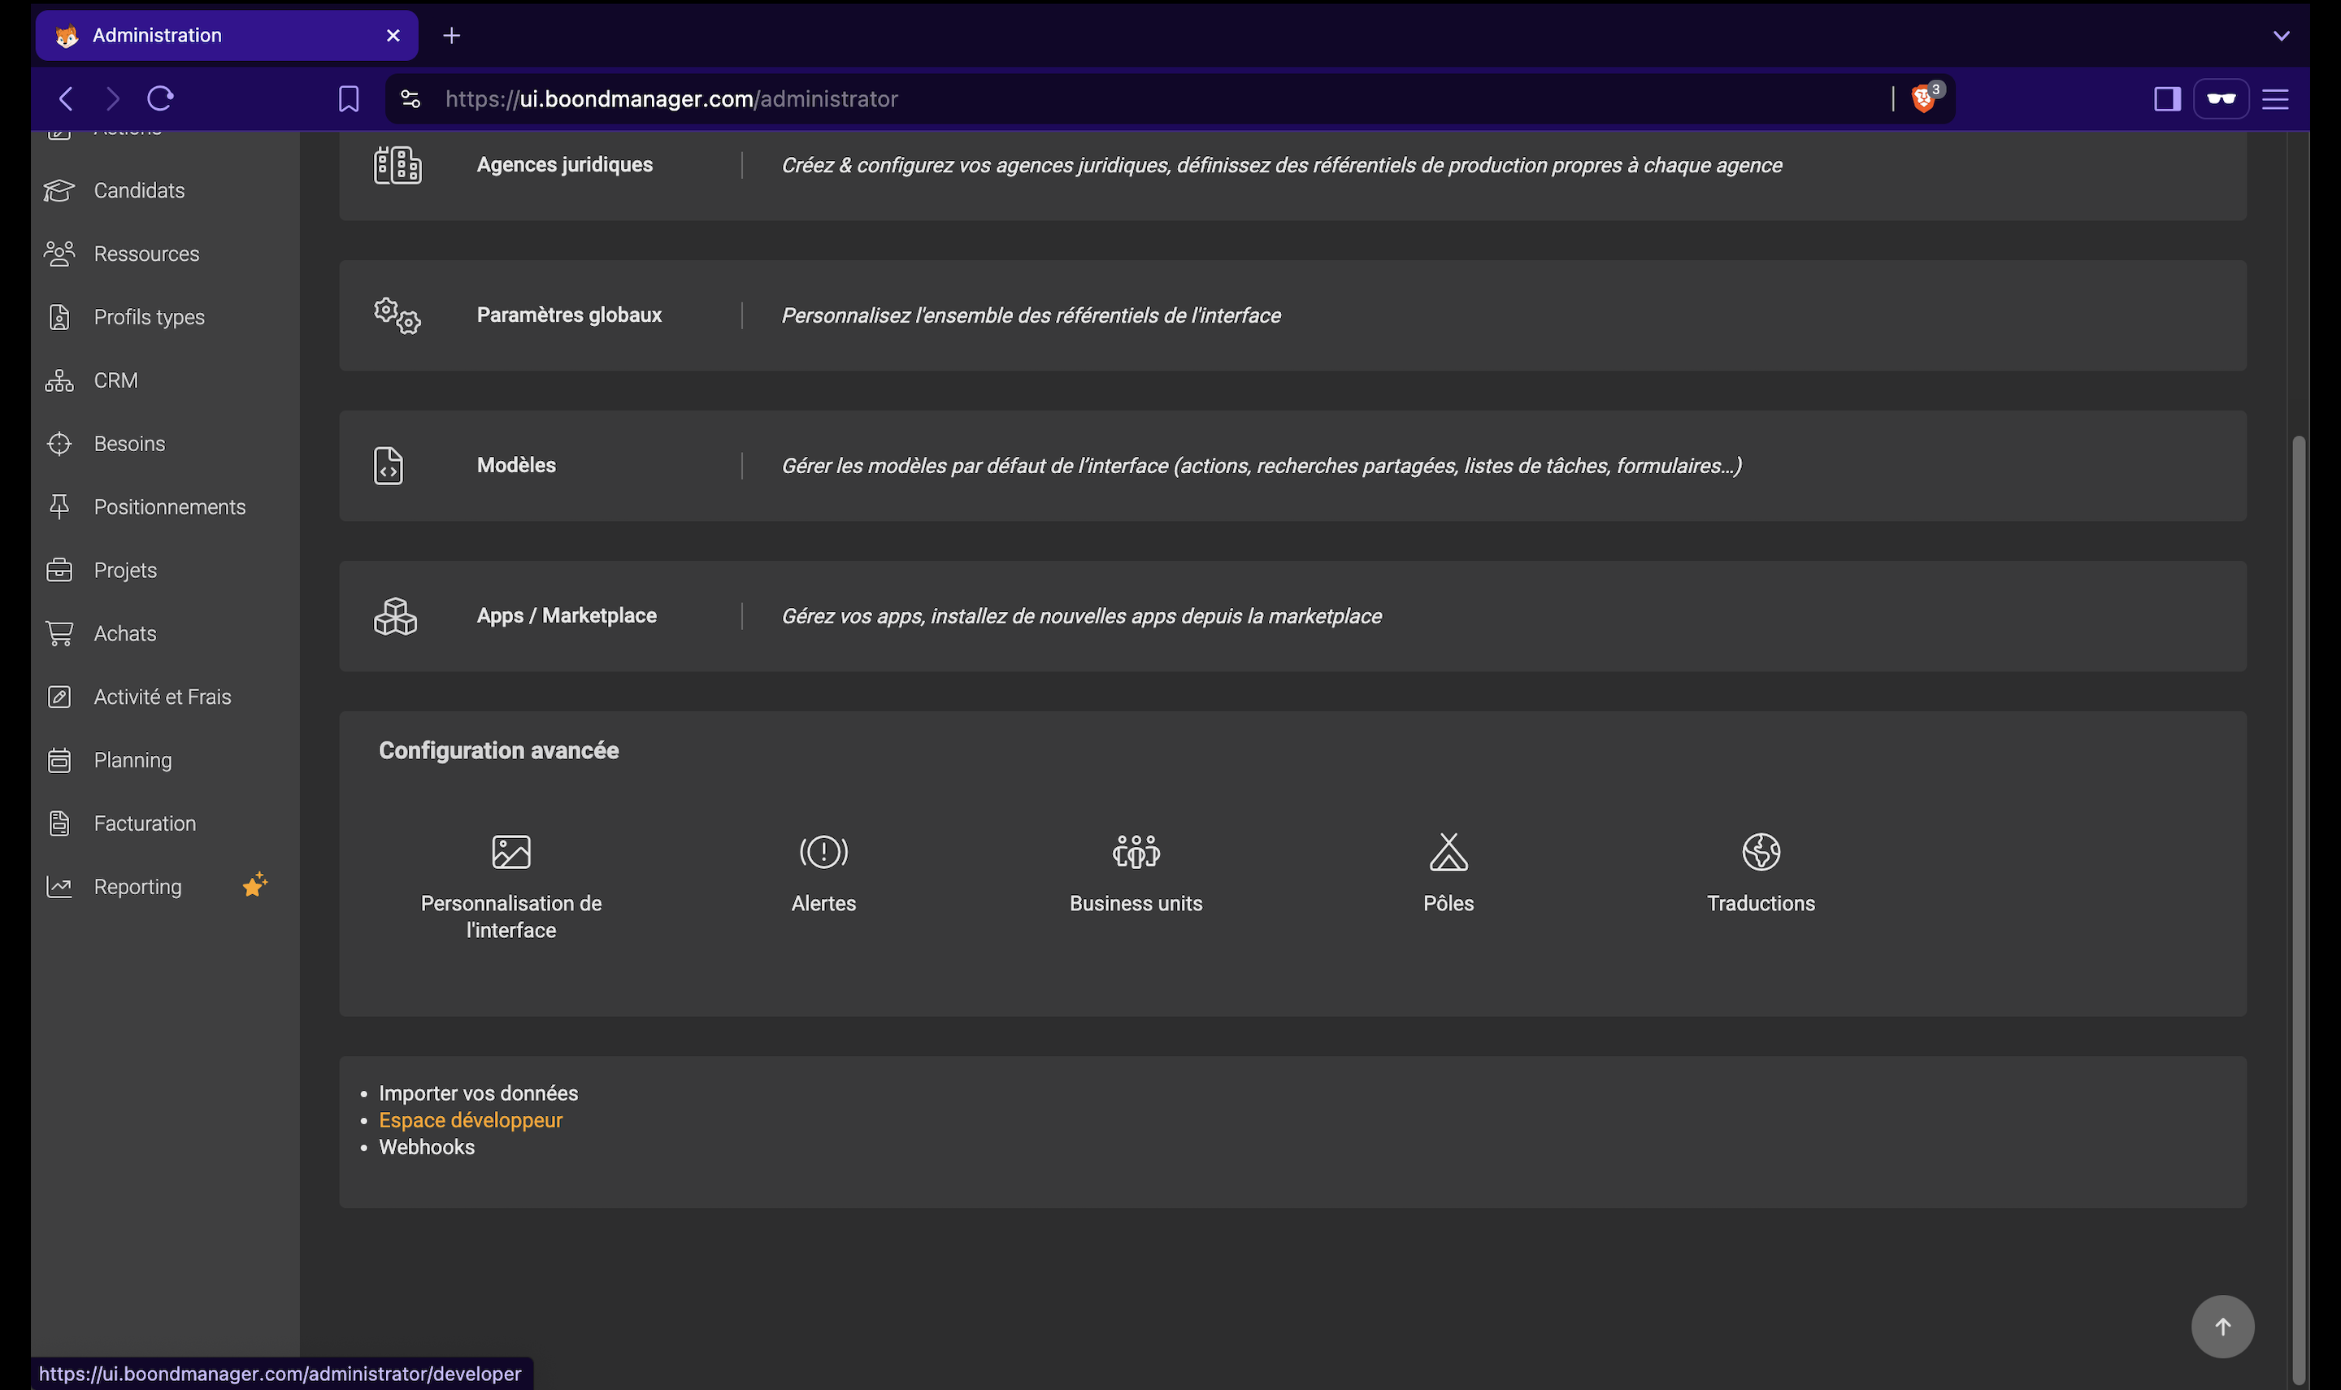This screenshot has width=2341, height=1390.
Task: Follow the Espace développeur link
Action: [471, 1120]
